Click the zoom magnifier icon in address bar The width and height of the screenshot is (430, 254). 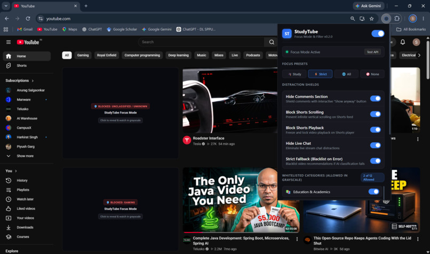[x=353, y=19]
